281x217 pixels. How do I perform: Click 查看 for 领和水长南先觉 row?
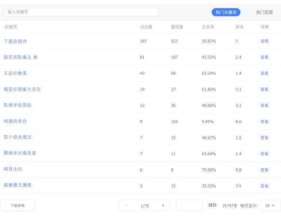coord(264,154)
